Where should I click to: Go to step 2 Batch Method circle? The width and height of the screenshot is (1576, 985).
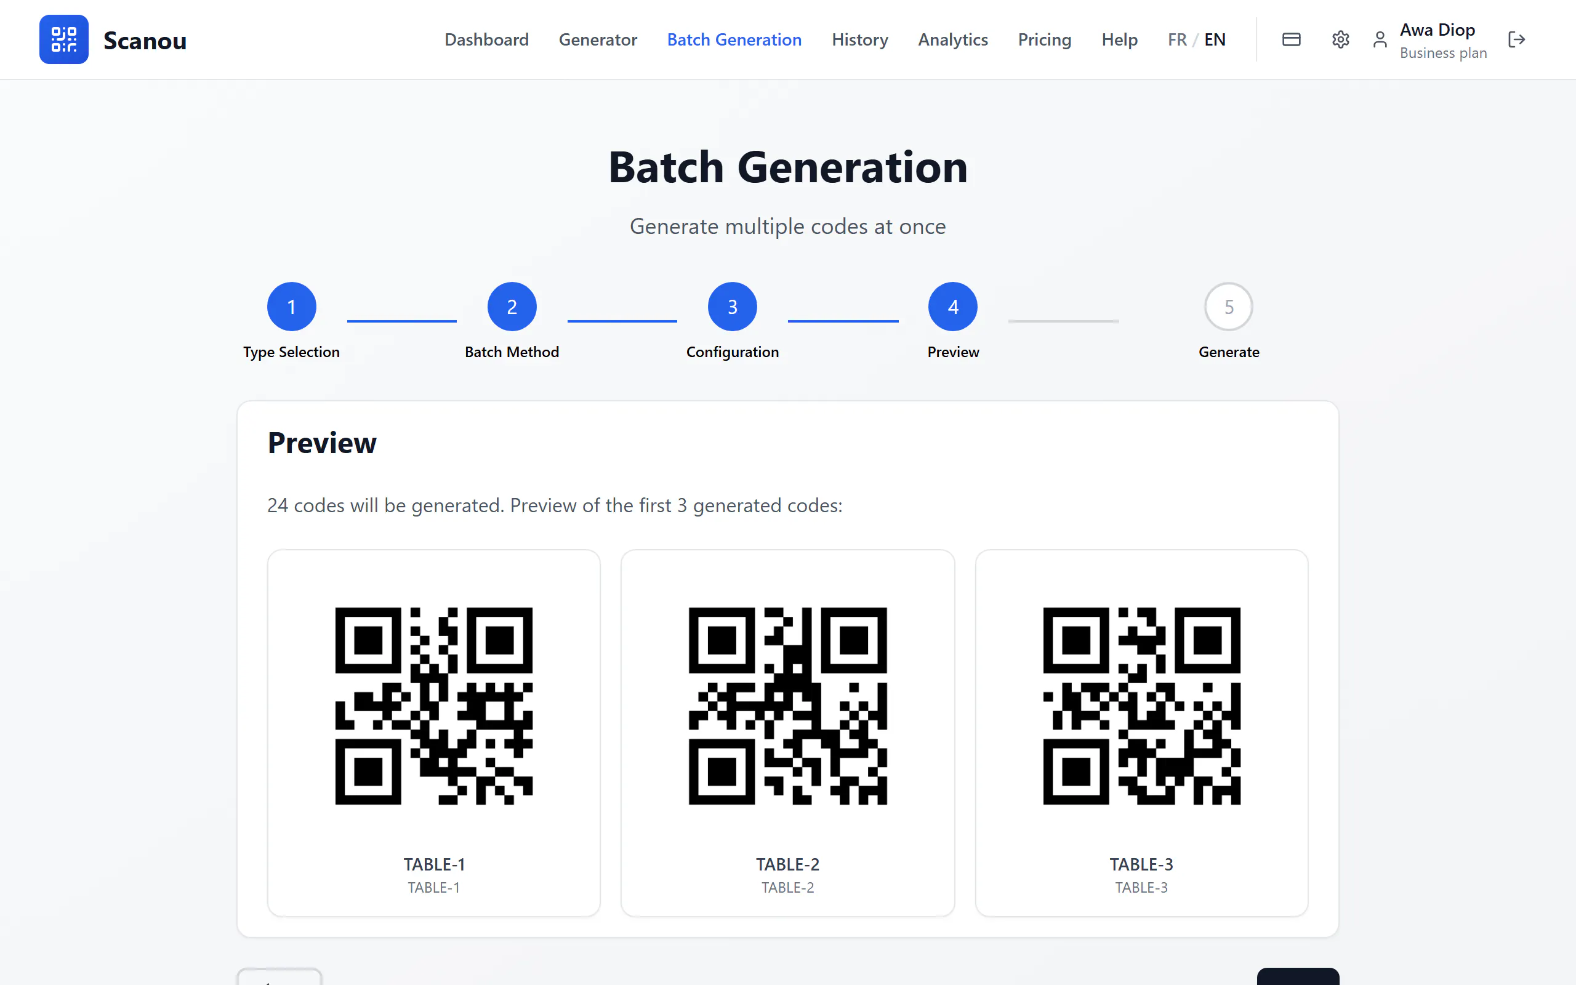(x=512, y=307)
